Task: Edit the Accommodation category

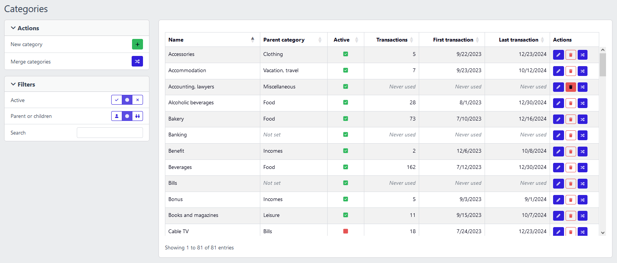Action: pyautogui.click(x=558, y=71)
